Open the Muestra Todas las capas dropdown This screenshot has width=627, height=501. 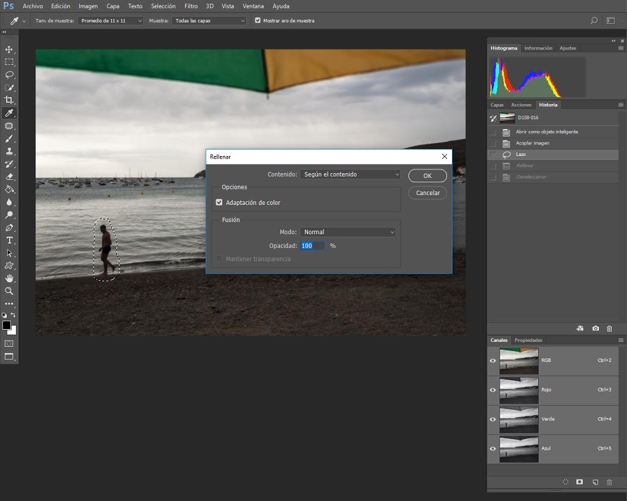point(209,20)
